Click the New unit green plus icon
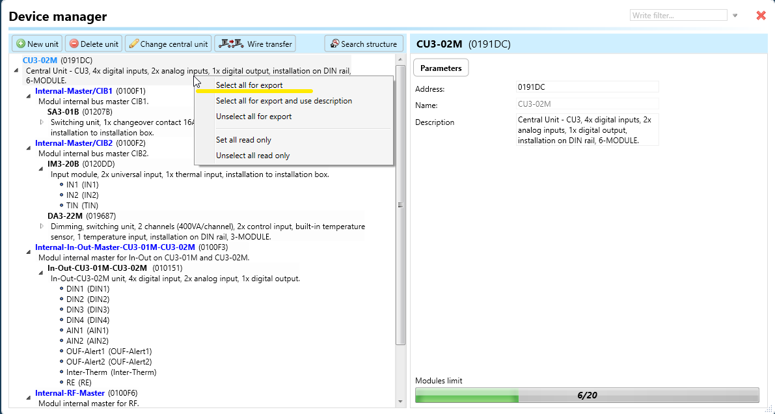775x414 pixels. point(21,44)
